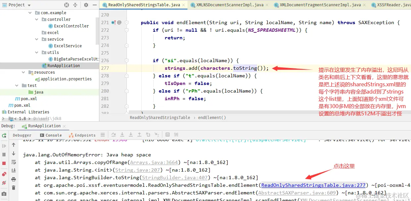The height and width of the screenshot is (201, 411).
Task: Collapse the controller folder
Action: pyautogui.click(x=37, y=19)
